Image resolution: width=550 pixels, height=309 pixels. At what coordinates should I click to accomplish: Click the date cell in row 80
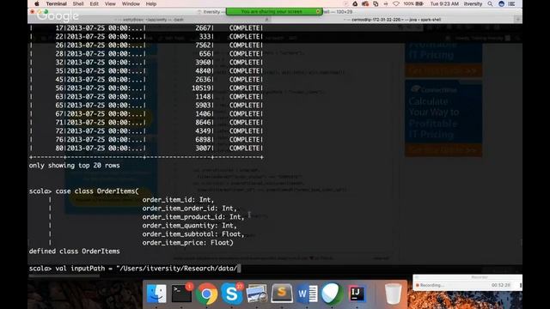tap(105, 148)
